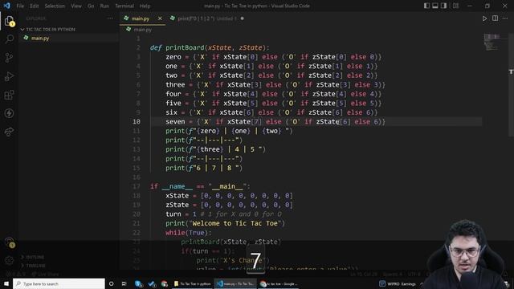Open the Selection menu
This screenshot has width=514, height=289.
tap(55, 6)
